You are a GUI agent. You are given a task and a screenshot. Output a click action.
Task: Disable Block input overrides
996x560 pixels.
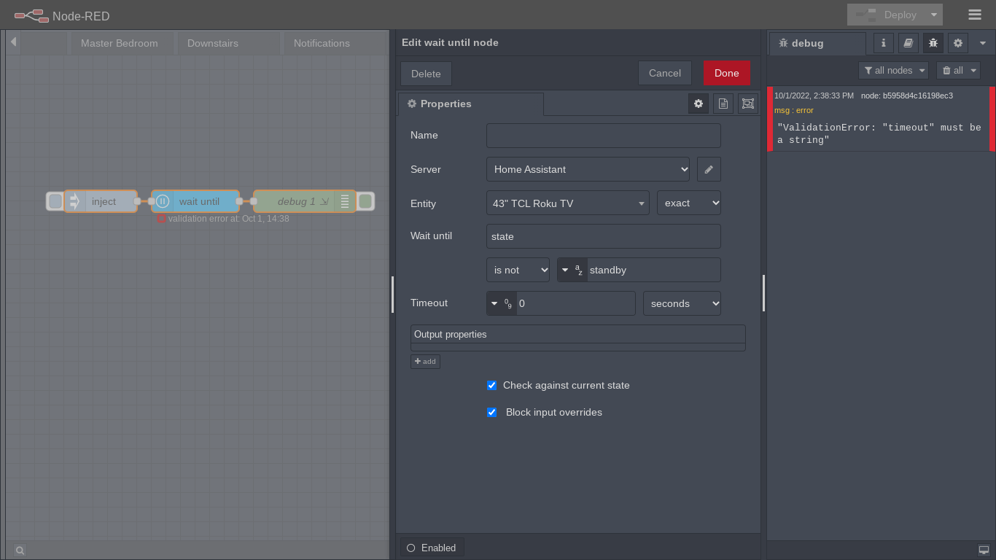(491, 412)
